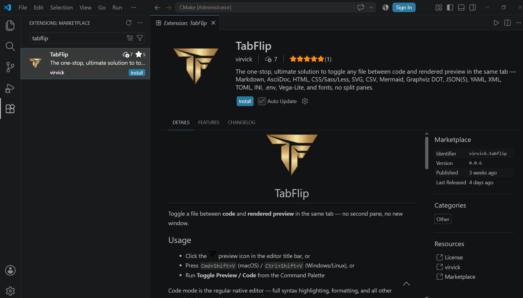
Task: Select the Extension: TabFlip editor tab
Action: pos(185,23)
